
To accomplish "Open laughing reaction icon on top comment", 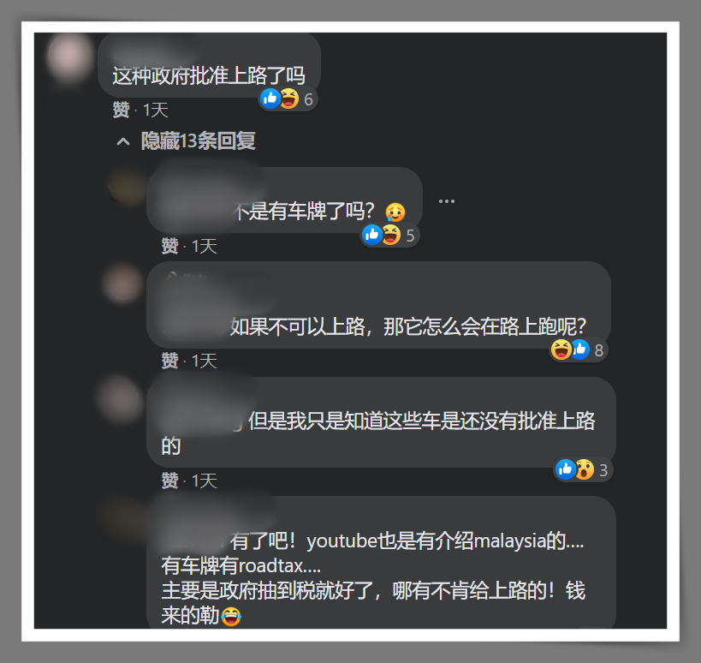I will pyautogui.click(x=288, y=99).
